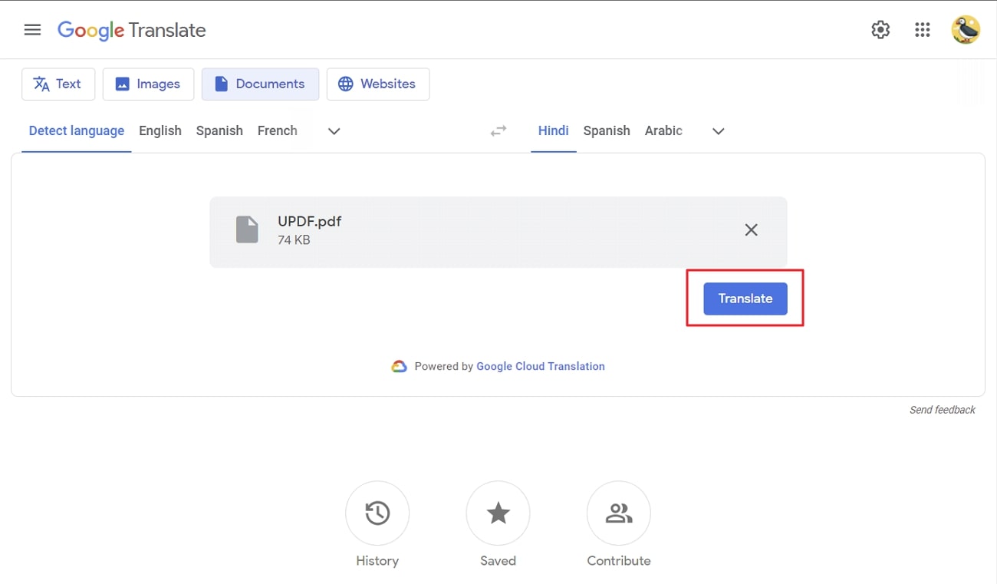997x584 pixels.
Task: Open Google Translate settings gear
Action: (880, 29)
